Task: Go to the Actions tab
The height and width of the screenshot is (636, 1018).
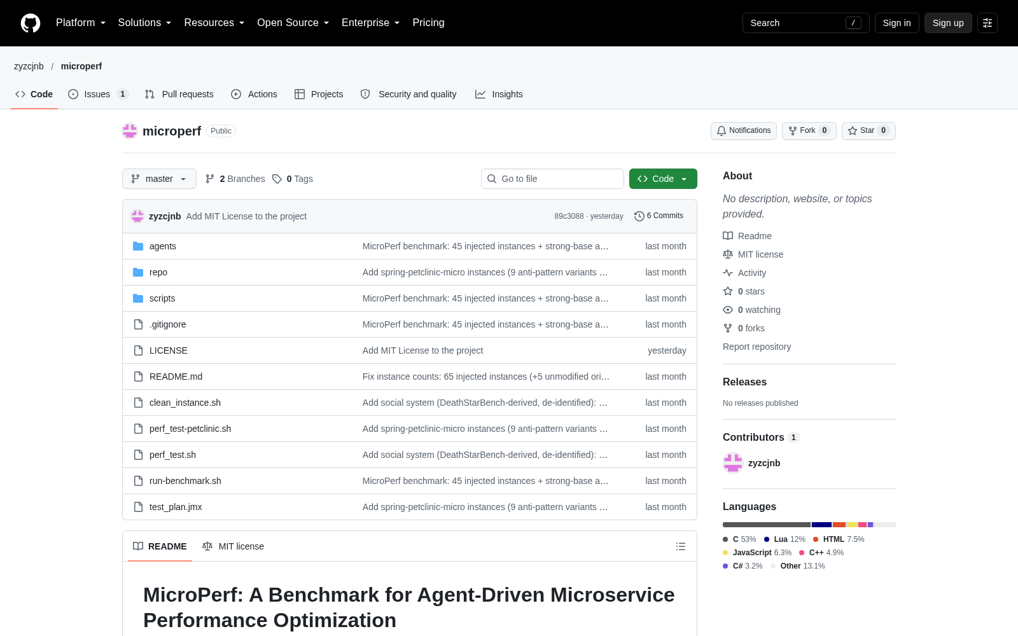Action: click(x=254, y=94)
